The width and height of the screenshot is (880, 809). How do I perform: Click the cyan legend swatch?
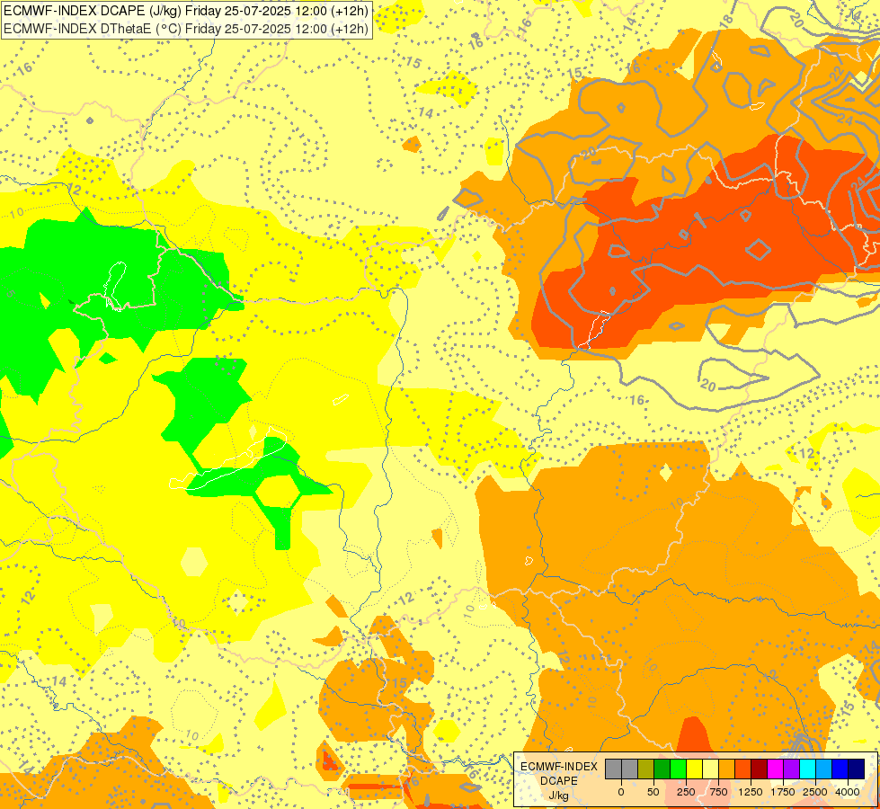807,769
